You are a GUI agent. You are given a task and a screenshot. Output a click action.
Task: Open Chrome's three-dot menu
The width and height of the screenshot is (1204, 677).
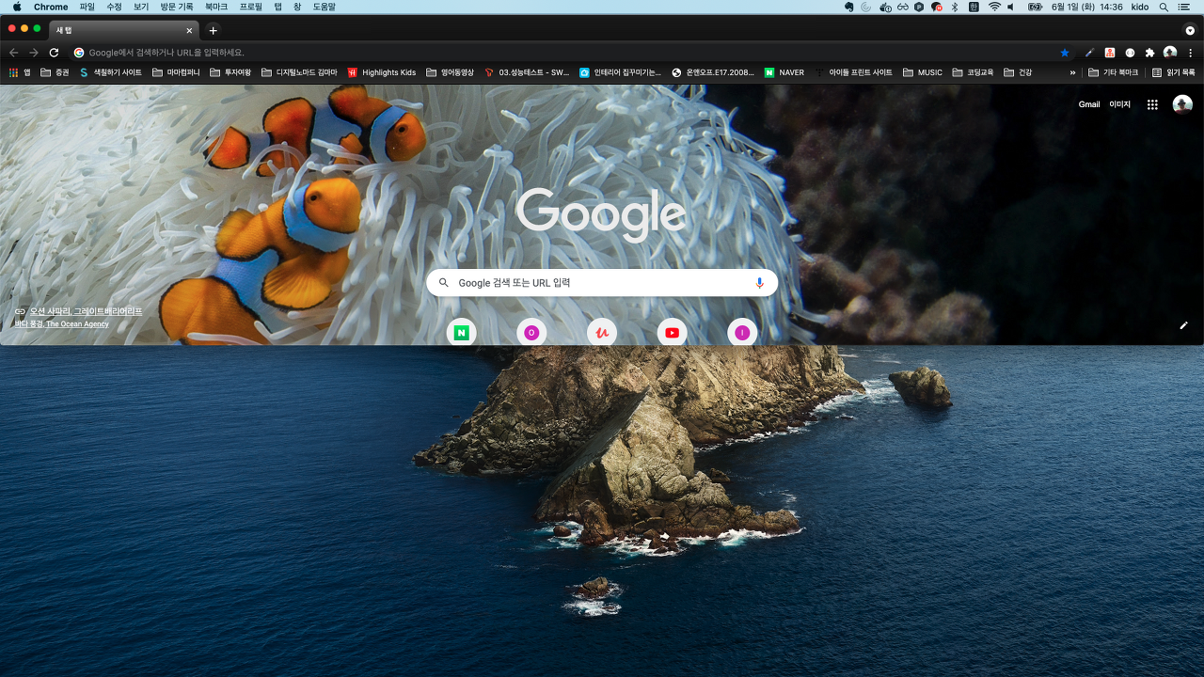click(1190, 53)
